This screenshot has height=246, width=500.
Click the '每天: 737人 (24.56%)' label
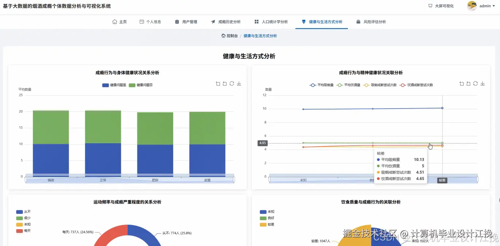point(78,231)
